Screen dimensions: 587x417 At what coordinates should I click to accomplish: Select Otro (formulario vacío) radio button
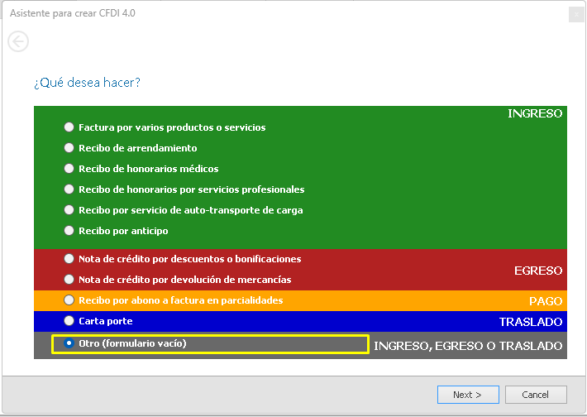point(69,343)
